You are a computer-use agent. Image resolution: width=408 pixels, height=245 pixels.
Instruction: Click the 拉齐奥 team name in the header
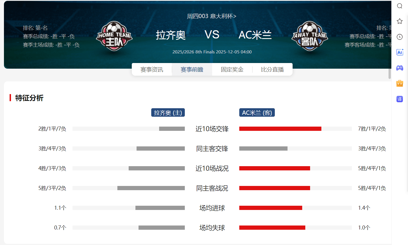(171, 35)
